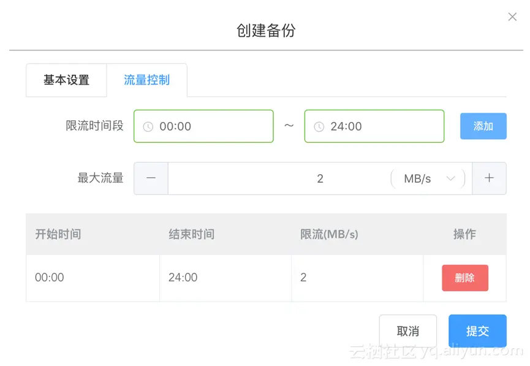Click the max flow value field showing 2
530x366 pixels.
tap(279, 179)
